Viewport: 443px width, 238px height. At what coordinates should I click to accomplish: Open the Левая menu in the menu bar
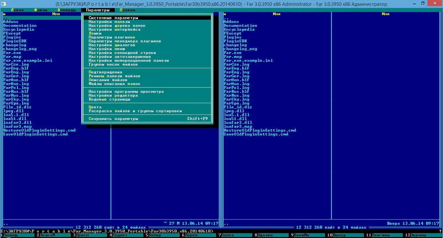coord(17,10)
